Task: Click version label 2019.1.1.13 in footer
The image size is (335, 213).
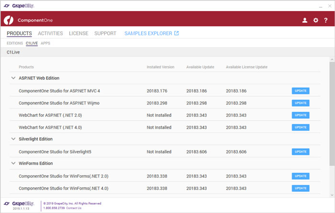Action: (x=21, y=209)
